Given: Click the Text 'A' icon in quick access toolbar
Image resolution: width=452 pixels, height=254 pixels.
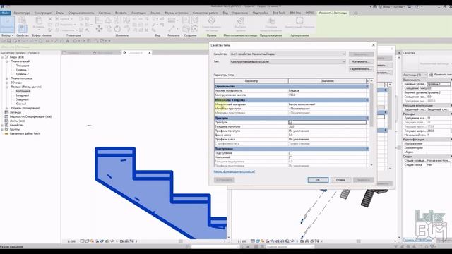Looking at the screenshot, I should [68, 41].
